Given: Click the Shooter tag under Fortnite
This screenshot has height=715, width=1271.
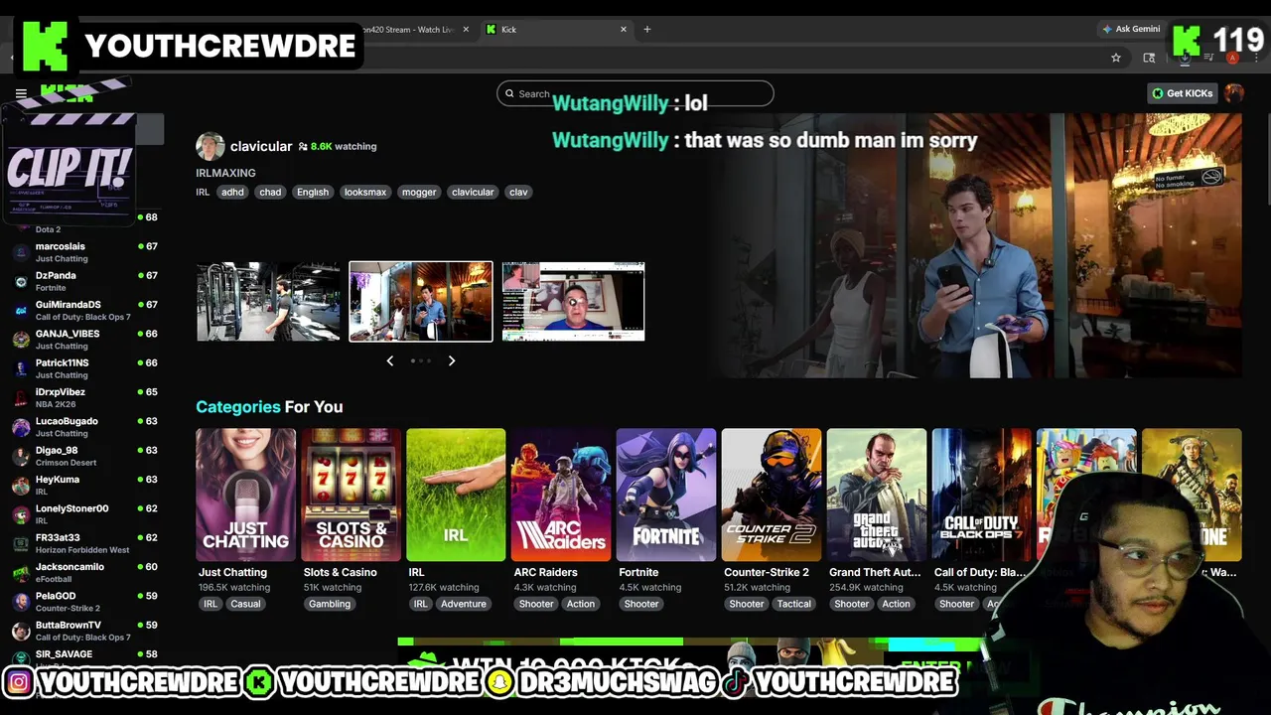Looking at the screenshot, I should [x=641, y=604].
